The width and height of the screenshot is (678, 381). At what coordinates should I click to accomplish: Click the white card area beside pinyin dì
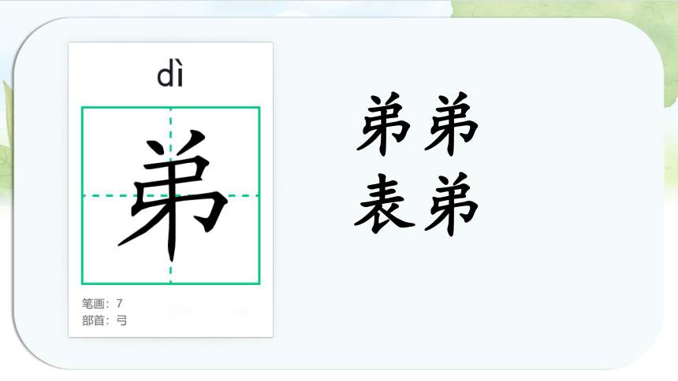point(229,76)
